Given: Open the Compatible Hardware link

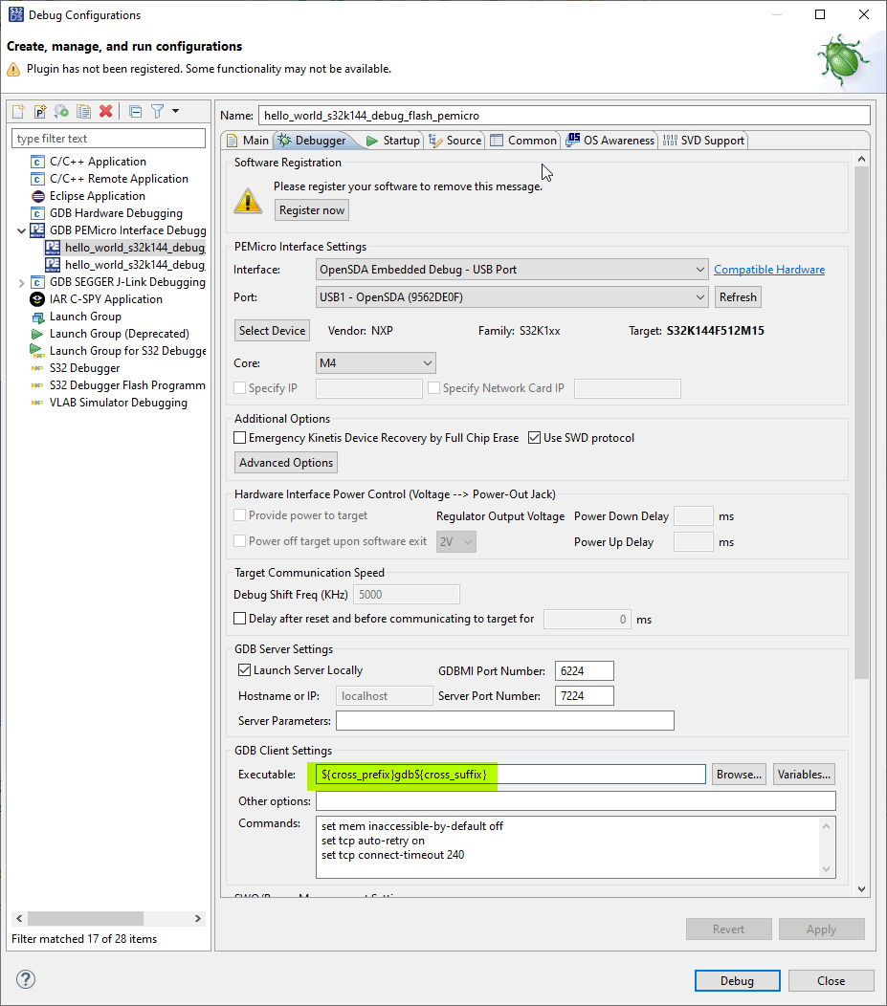Looking at the screenshot, I should tap(768, 269).
